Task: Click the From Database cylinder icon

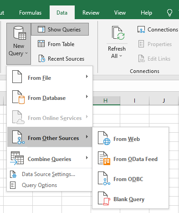Action: click(18, 97)
